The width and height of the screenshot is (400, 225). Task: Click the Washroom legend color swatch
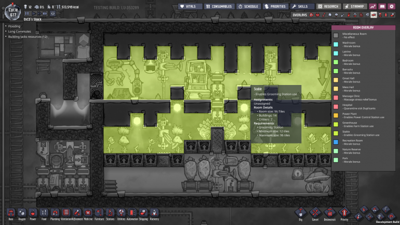point(336,44)
